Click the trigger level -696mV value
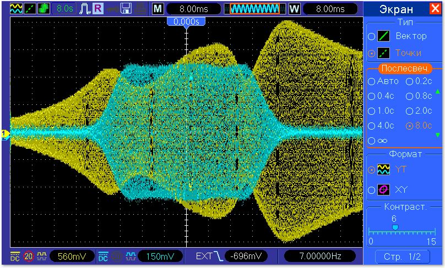The width and height of the screenshot is (445, 268). [246, 256]
